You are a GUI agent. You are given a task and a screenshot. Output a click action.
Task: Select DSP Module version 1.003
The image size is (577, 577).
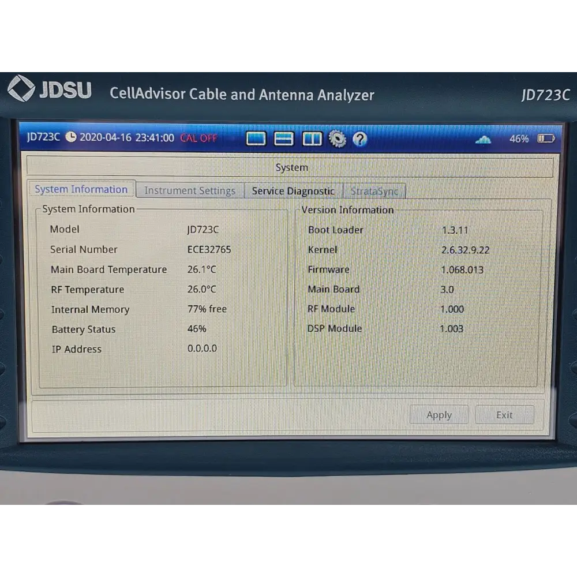pos(452,329)
